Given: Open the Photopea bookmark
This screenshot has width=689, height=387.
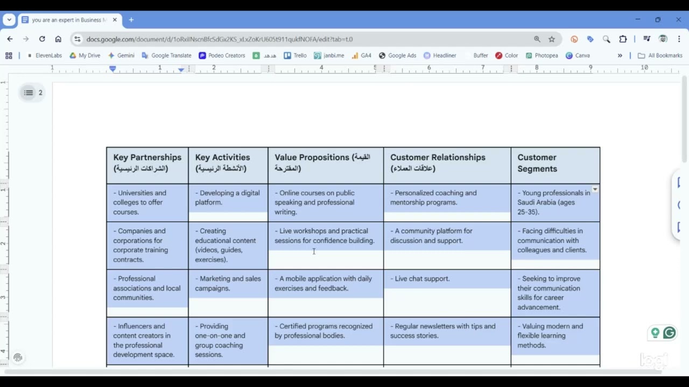Looking at the screenshot, I should 542,55.
